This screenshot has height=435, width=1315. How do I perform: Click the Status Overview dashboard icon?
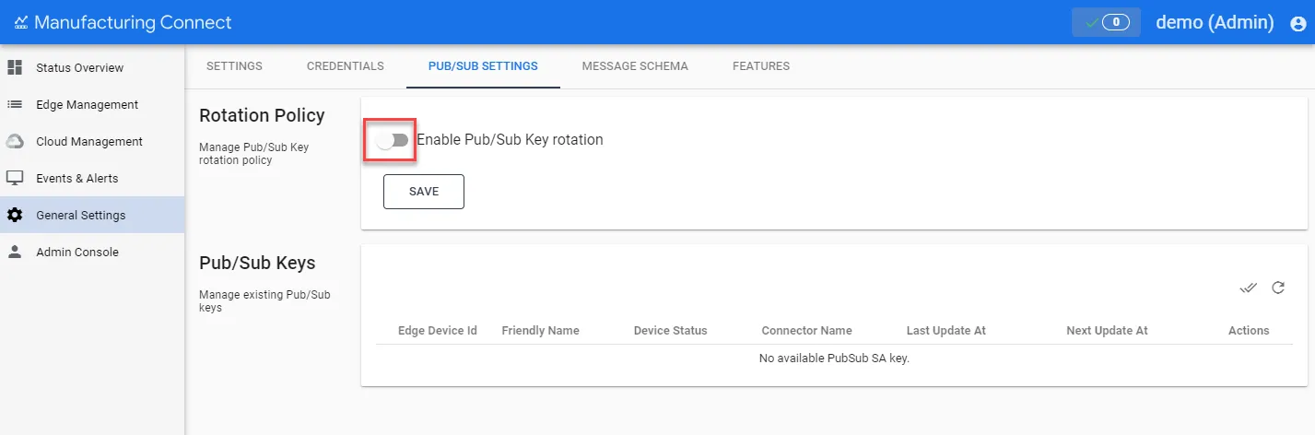click(x=15, y=67)
